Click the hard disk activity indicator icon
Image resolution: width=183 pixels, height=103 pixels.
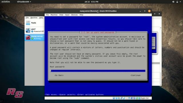coord(114,98)
